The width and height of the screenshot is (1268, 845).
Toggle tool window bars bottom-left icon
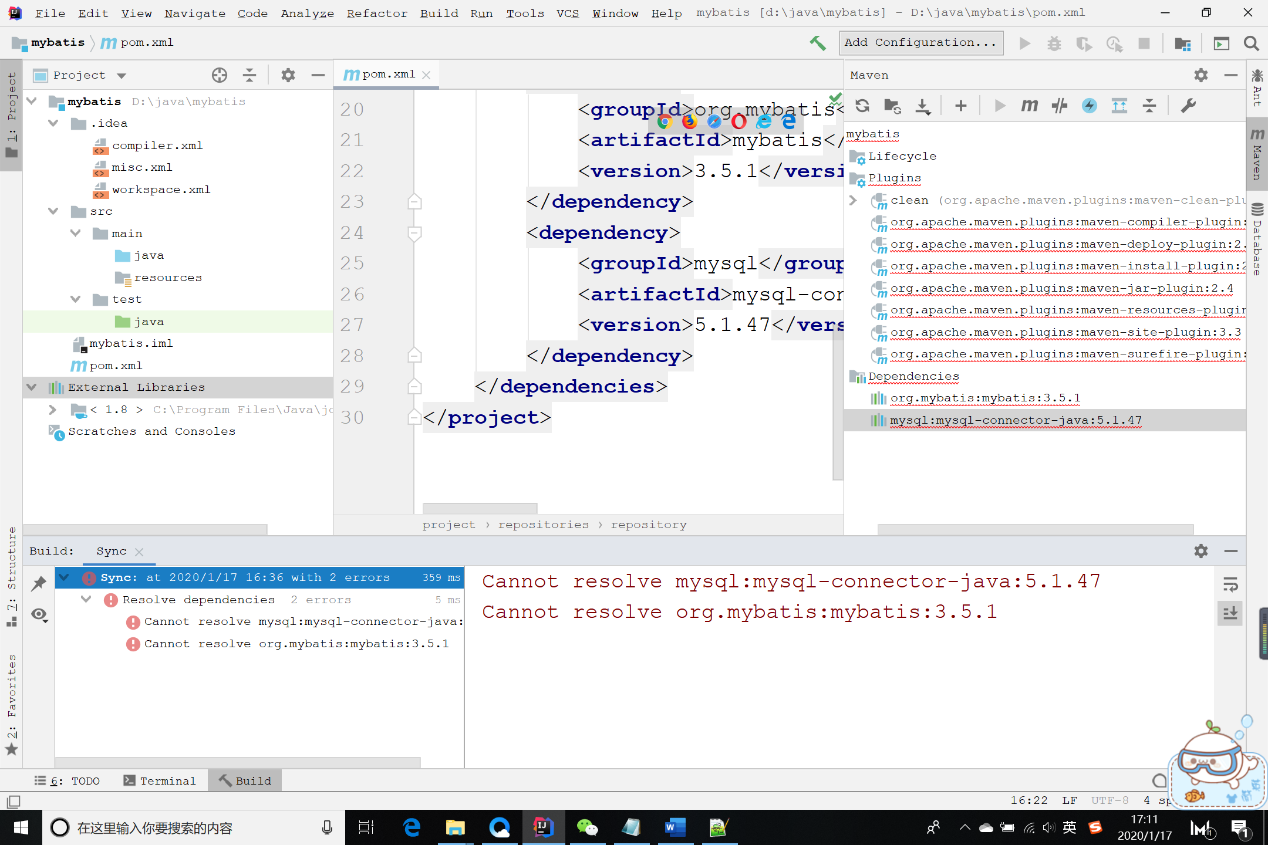14,801
